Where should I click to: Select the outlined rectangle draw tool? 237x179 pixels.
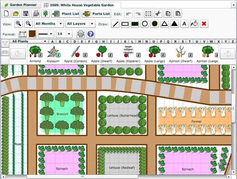[x=125, y=24]
